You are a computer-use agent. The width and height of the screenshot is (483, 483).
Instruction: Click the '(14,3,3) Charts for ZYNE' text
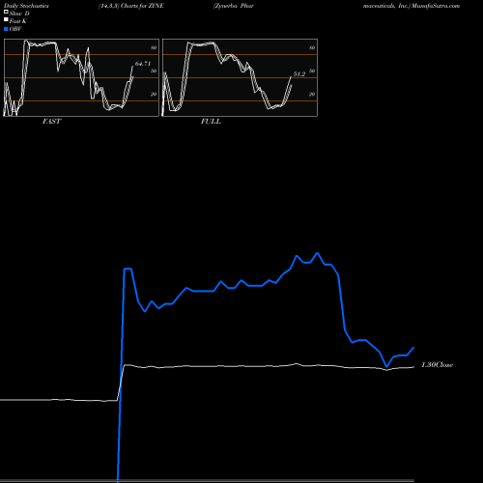131,6
